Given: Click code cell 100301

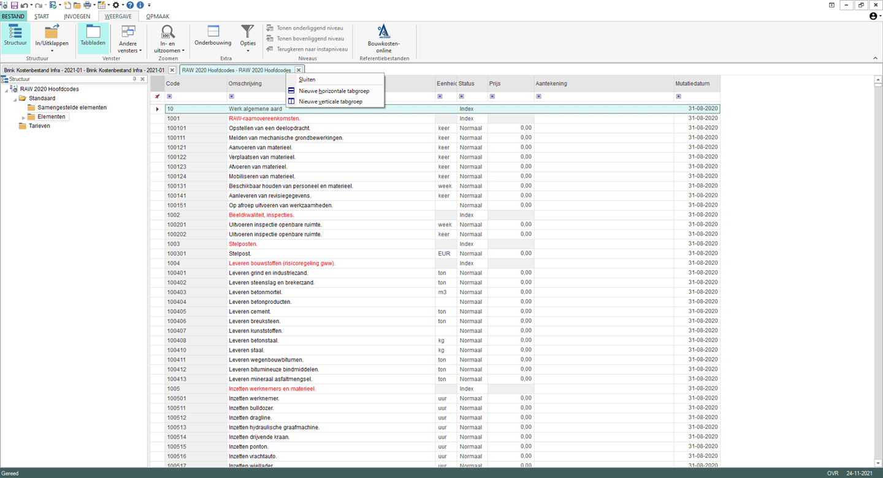Looking at the screenshot, I should pyautogui.click(x=196, y=254).
